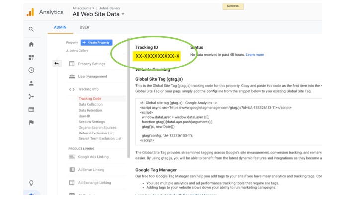The width and height of the screenshot is (358, 201).
Task: Click the Ad Exchange Linking icon
Action: [72, 182]
